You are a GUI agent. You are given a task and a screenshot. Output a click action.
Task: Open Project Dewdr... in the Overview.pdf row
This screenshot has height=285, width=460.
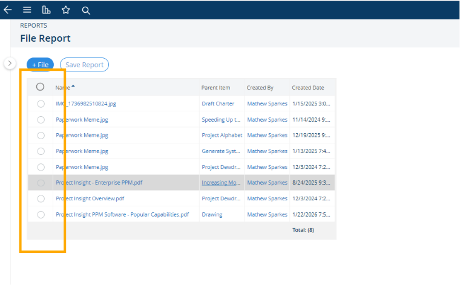(221, 198)
